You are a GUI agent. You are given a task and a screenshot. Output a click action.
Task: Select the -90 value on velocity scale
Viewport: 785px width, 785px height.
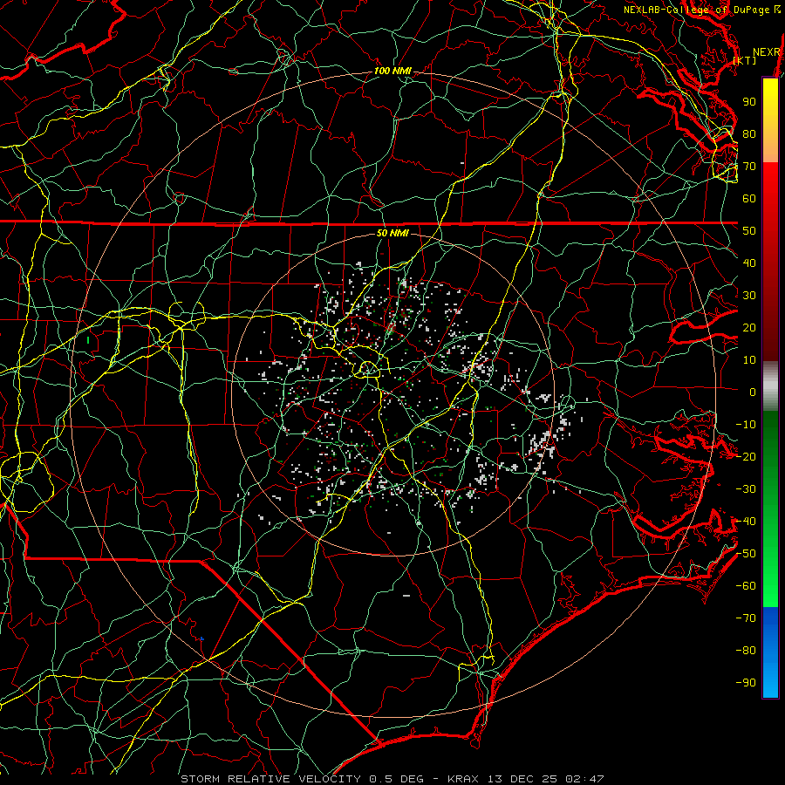[x=746, y=683]
